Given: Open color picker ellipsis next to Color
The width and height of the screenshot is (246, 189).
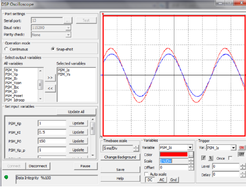Looking at the screenshot, I should [191, 154].
